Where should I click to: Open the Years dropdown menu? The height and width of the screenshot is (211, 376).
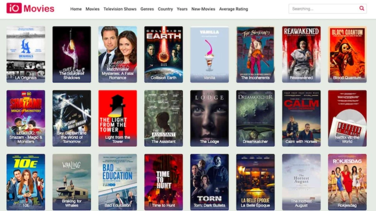182,9
